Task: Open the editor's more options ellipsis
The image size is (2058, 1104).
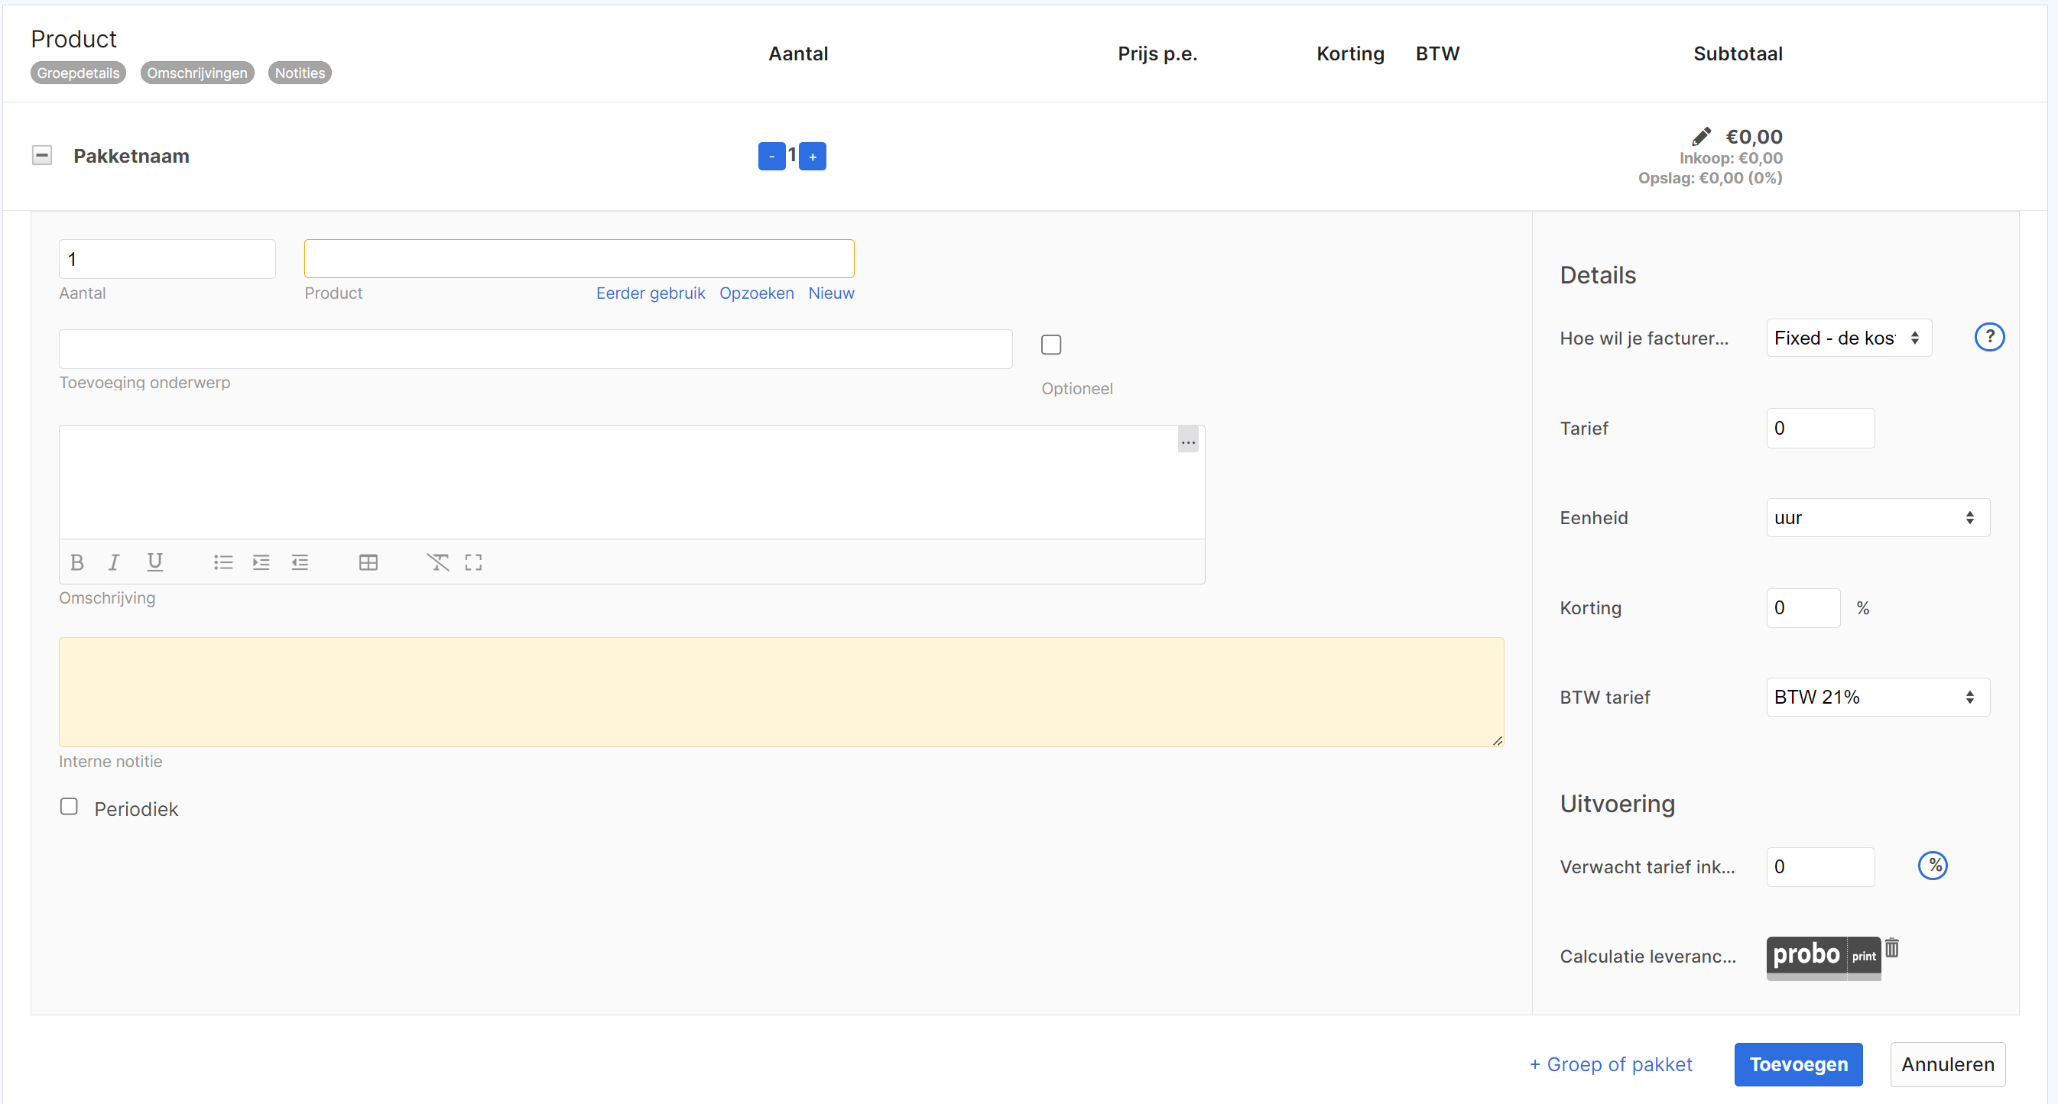Action: (1188, 441)
